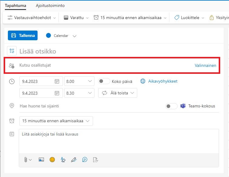Open the Varattu status dropdown
Screen dimensions: 229x177
(76, 18)
